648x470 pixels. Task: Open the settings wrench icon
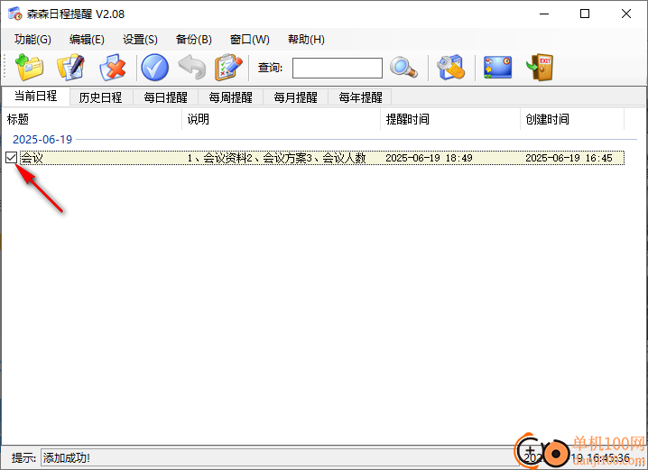451,68
